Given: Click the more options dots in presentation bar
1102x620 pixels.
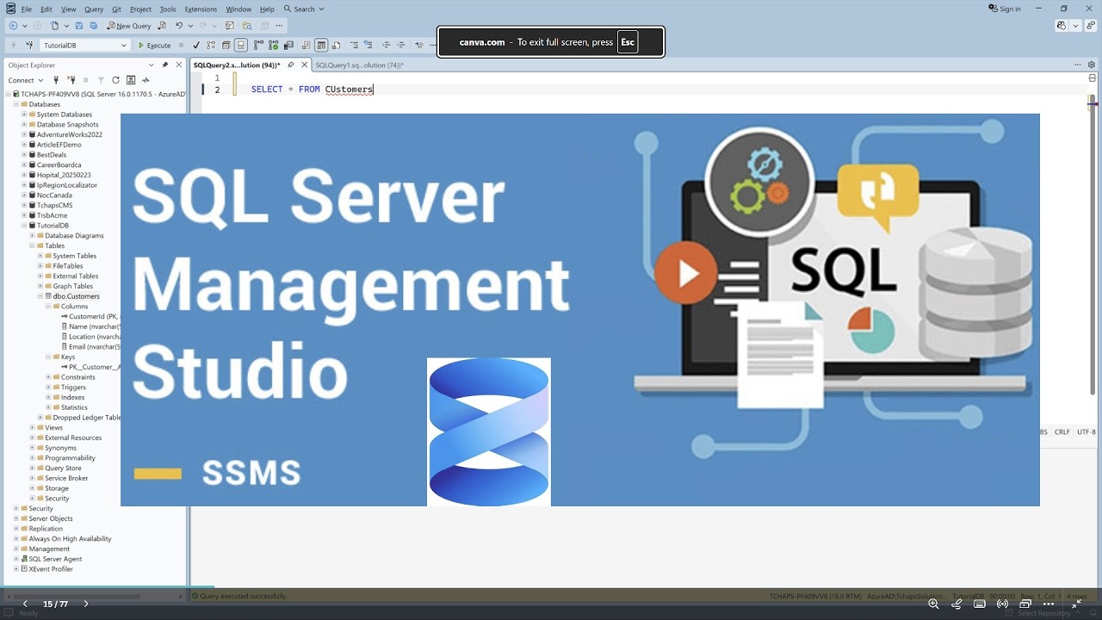Looking at the screenshot, I should (x=1048, y=604).
